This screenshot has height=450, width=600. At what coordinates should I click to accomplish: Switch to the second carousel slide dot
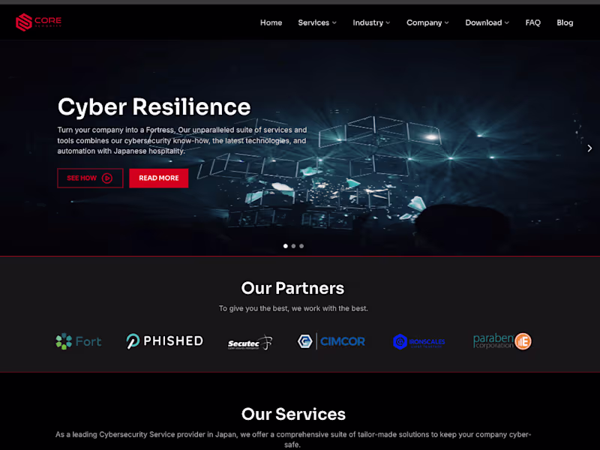tap(293, 246)
